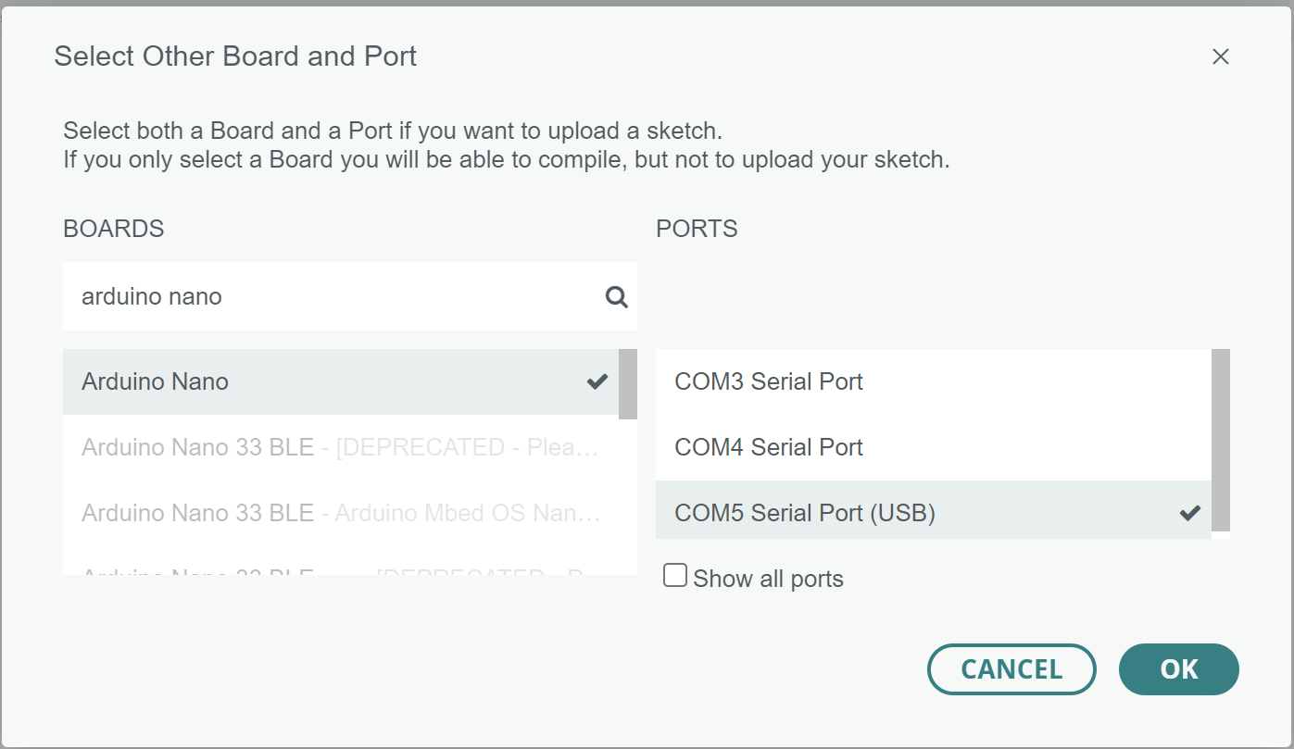
Task: Choose Arduino Nano 33 BLE Mbed OS entry
Action: (341, 513)
